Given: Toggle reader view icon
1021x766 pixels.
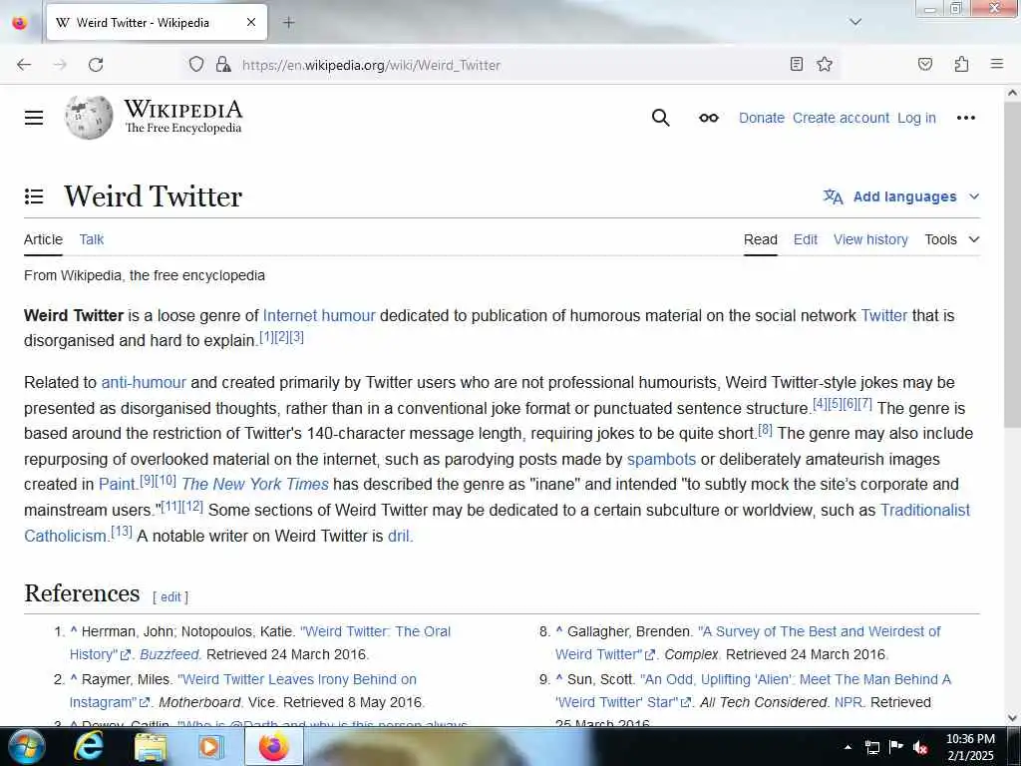Looking at the screenshot, I should click(797, 64).
